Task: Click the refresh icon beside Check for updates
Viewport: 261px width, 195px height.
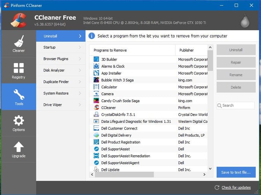Action: tap(217, 188)
